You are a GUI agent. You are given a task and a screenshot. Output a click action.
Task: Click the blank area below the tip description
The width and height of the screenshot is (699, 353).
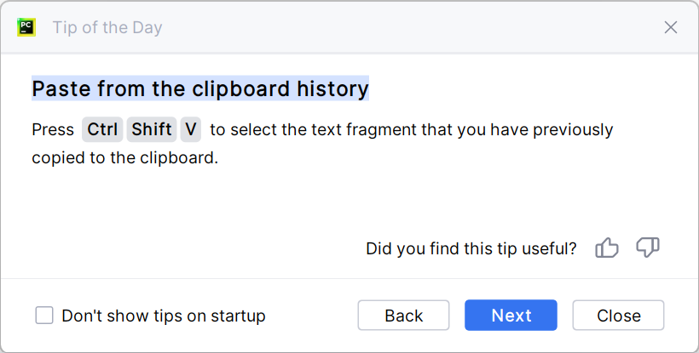tap(256, 204)
